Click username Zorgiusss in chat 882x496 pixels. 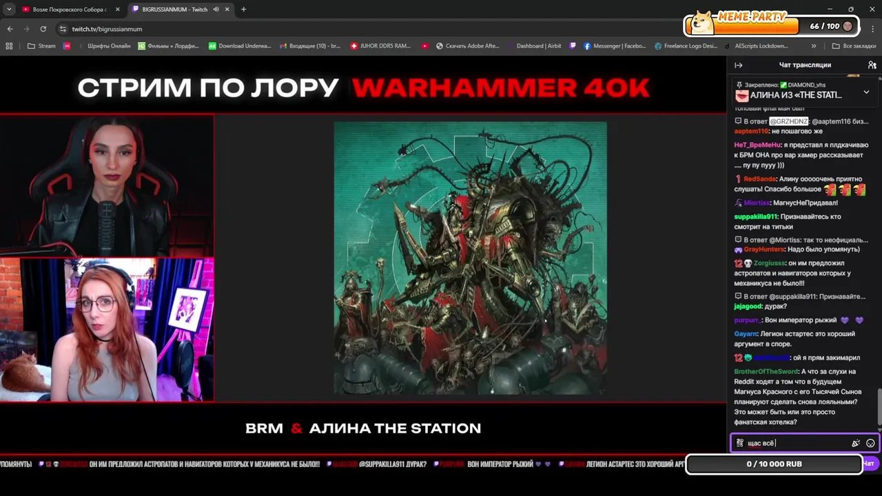(x=770, y=263)
